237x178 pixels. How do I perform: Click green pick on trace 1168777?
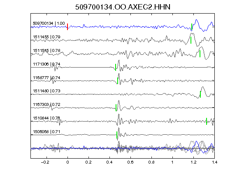click(118, 81)
